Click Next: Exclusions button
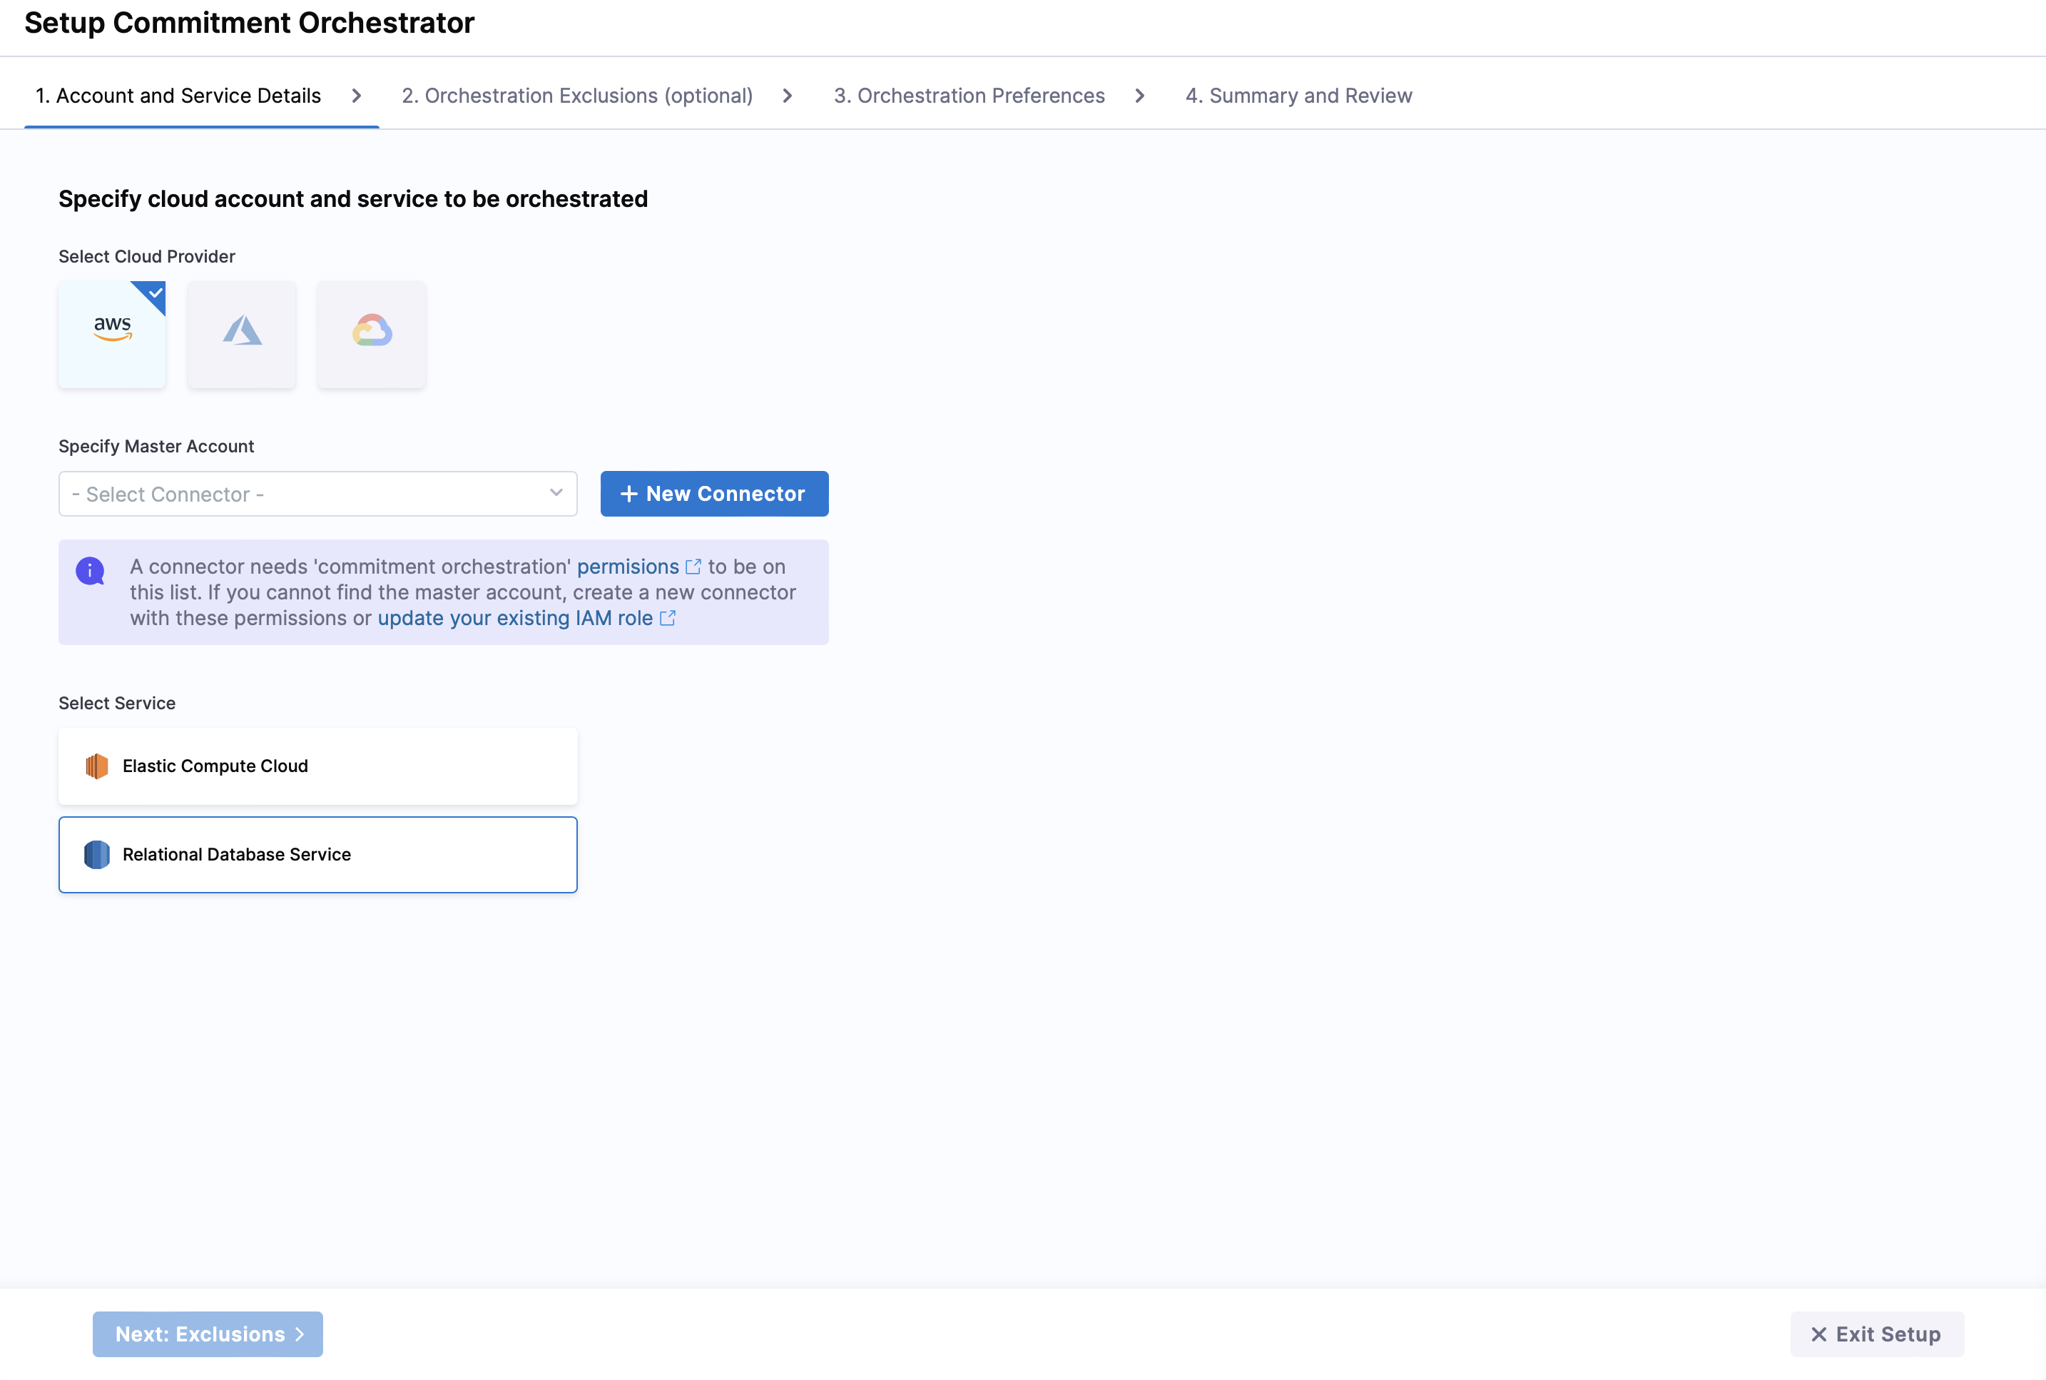The width and height of the screenshot is (2046, 1380). [208, 1334]
